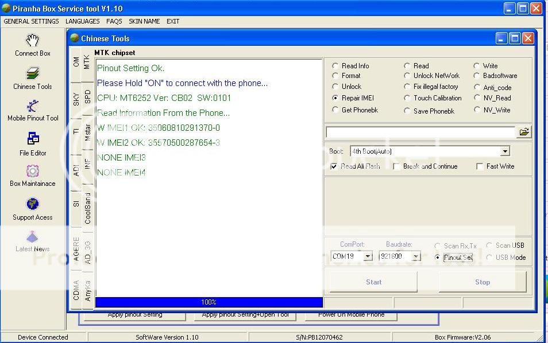This screenshot has height=343, width=548.
Task: Switch to the SKY vertical tab
Action: (76, 100)
